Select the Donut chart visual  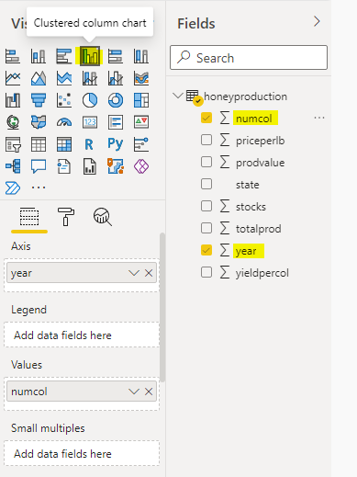(x=116, y=100)
